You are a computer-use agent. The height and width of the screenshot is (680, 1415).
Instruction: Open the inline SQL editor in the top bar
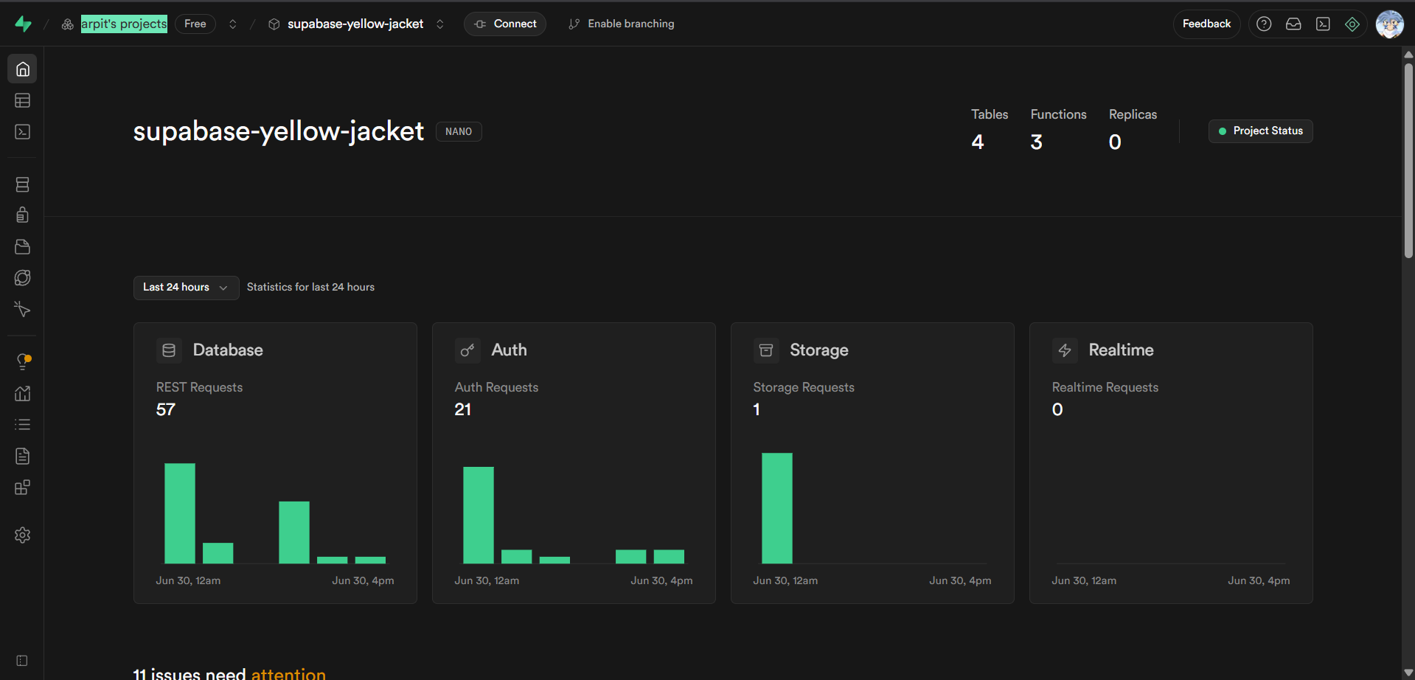coord(1323,24)
